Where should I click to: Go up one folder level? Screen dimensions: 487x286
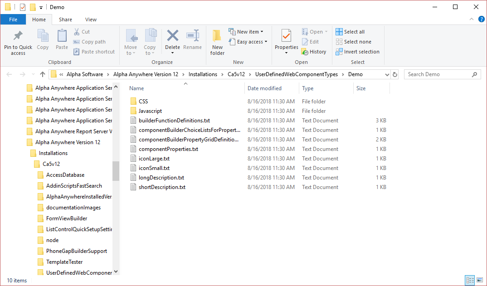pyautogui.click(x=43, y=74)
